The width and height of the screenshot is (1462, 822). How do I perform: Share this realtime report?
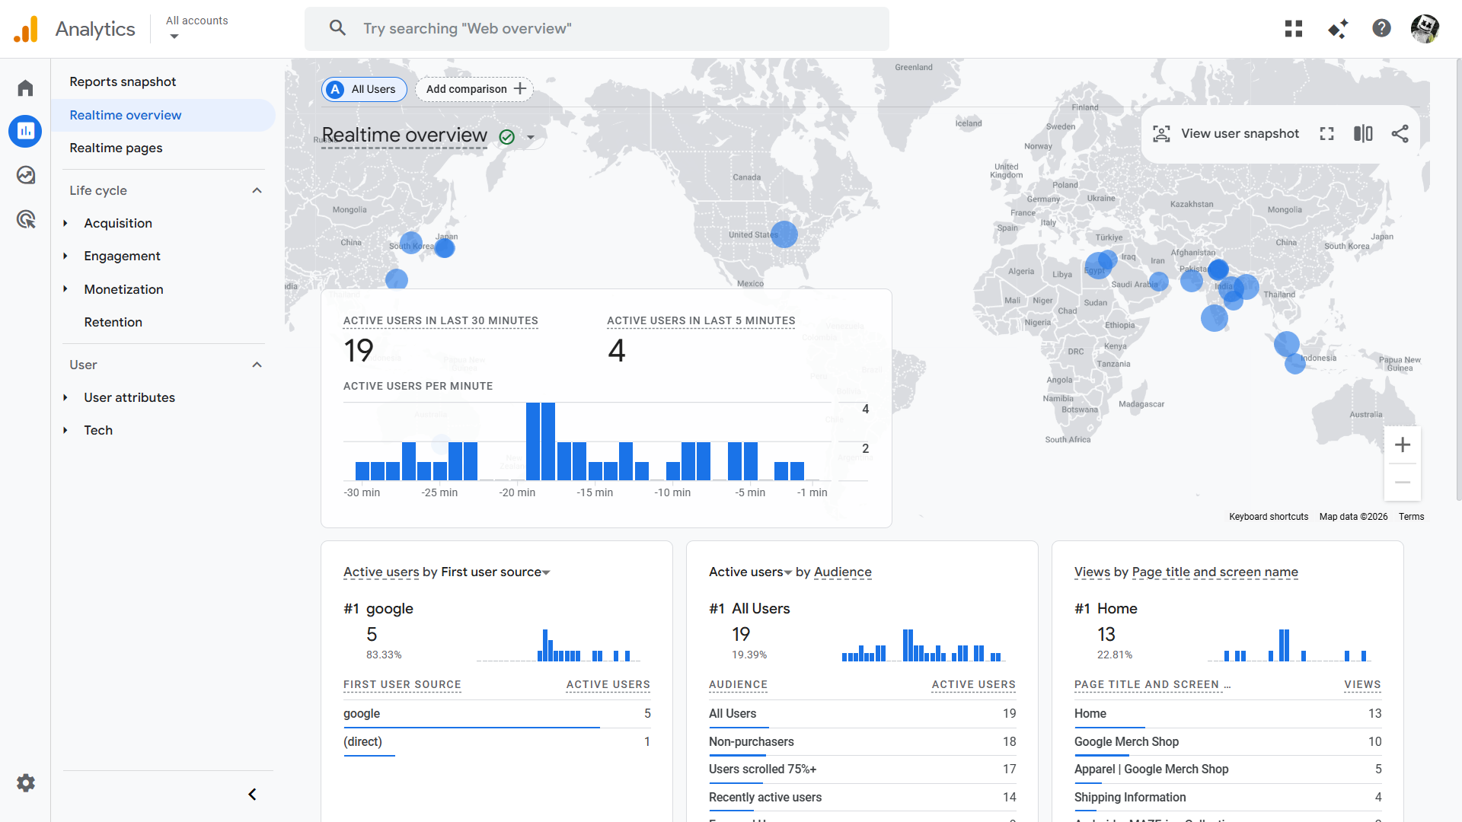click(x=1400, y=134)
